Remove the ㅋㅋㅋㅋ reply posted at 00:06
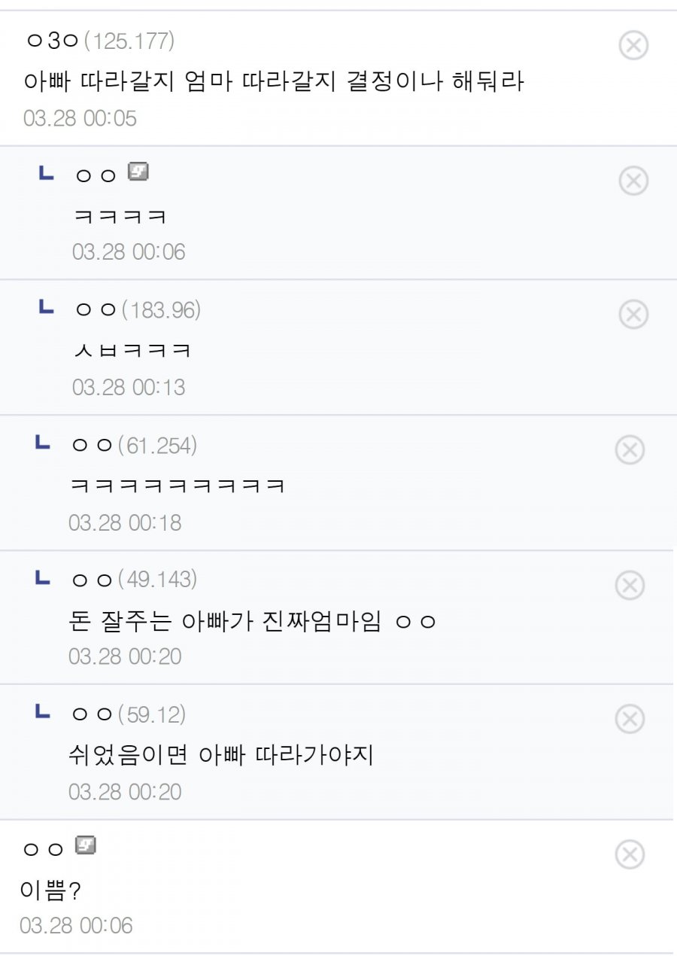Screen dimensions: 677x956 pyautogui.click(x=633, y=181)
